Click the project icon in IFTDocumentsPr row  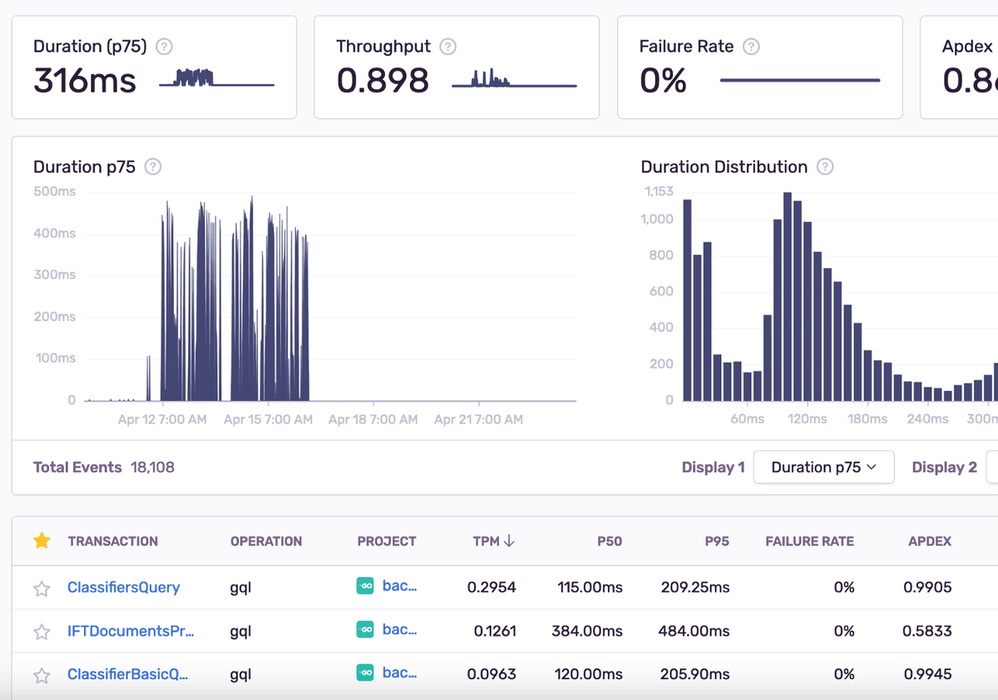[x=365, y=630]
